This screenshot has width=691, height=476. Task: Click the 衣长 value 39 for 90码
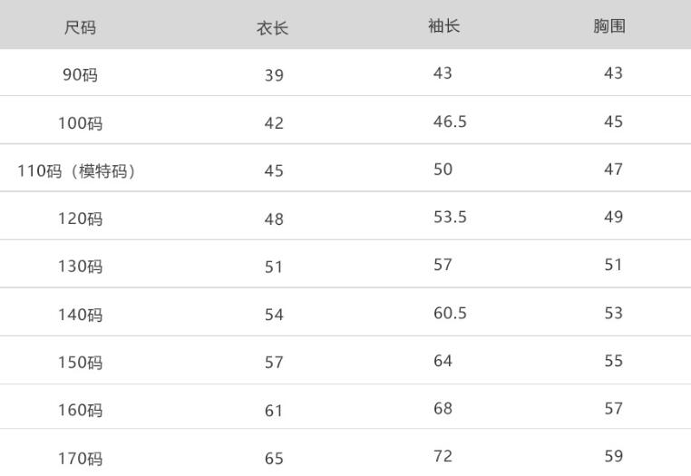pyautogui.click(x=274, y=75)
